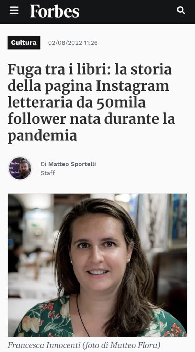
Task: Select the word Instagram in the headline
Action: coord(133,86)
